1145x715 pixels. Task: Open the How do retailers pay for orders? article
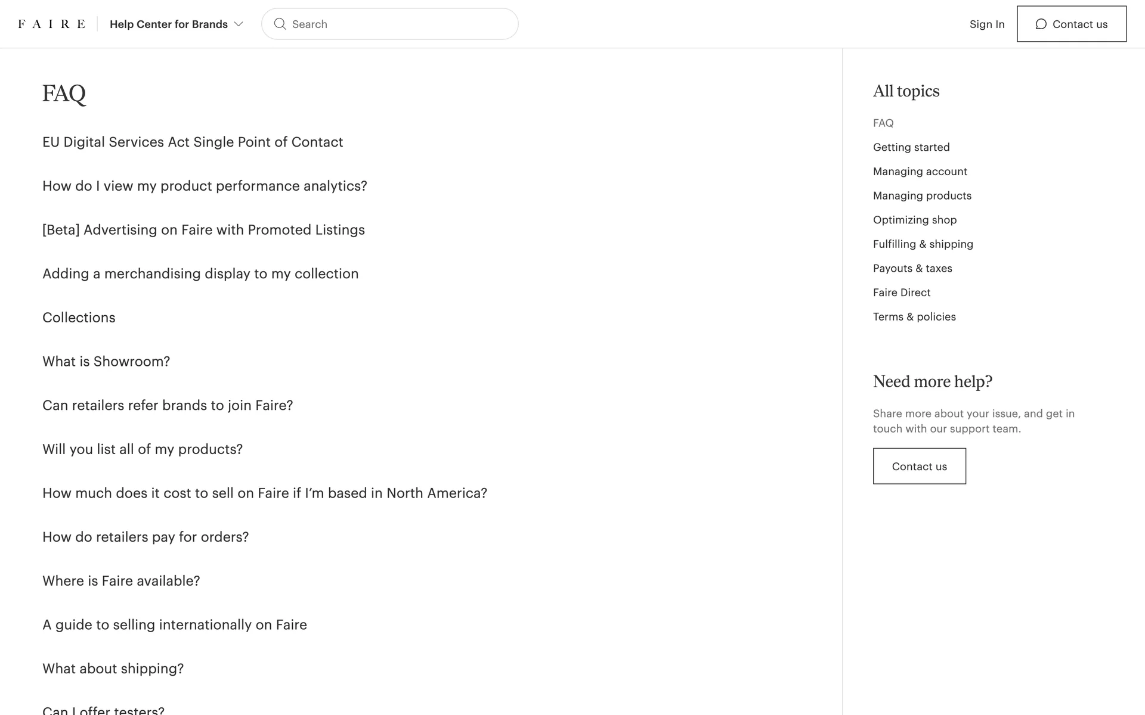point(146,537)
